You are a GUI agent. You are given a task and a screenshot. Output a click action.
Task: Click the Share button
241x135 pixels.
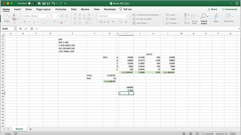pyautogui.click(x=212, y=9)
